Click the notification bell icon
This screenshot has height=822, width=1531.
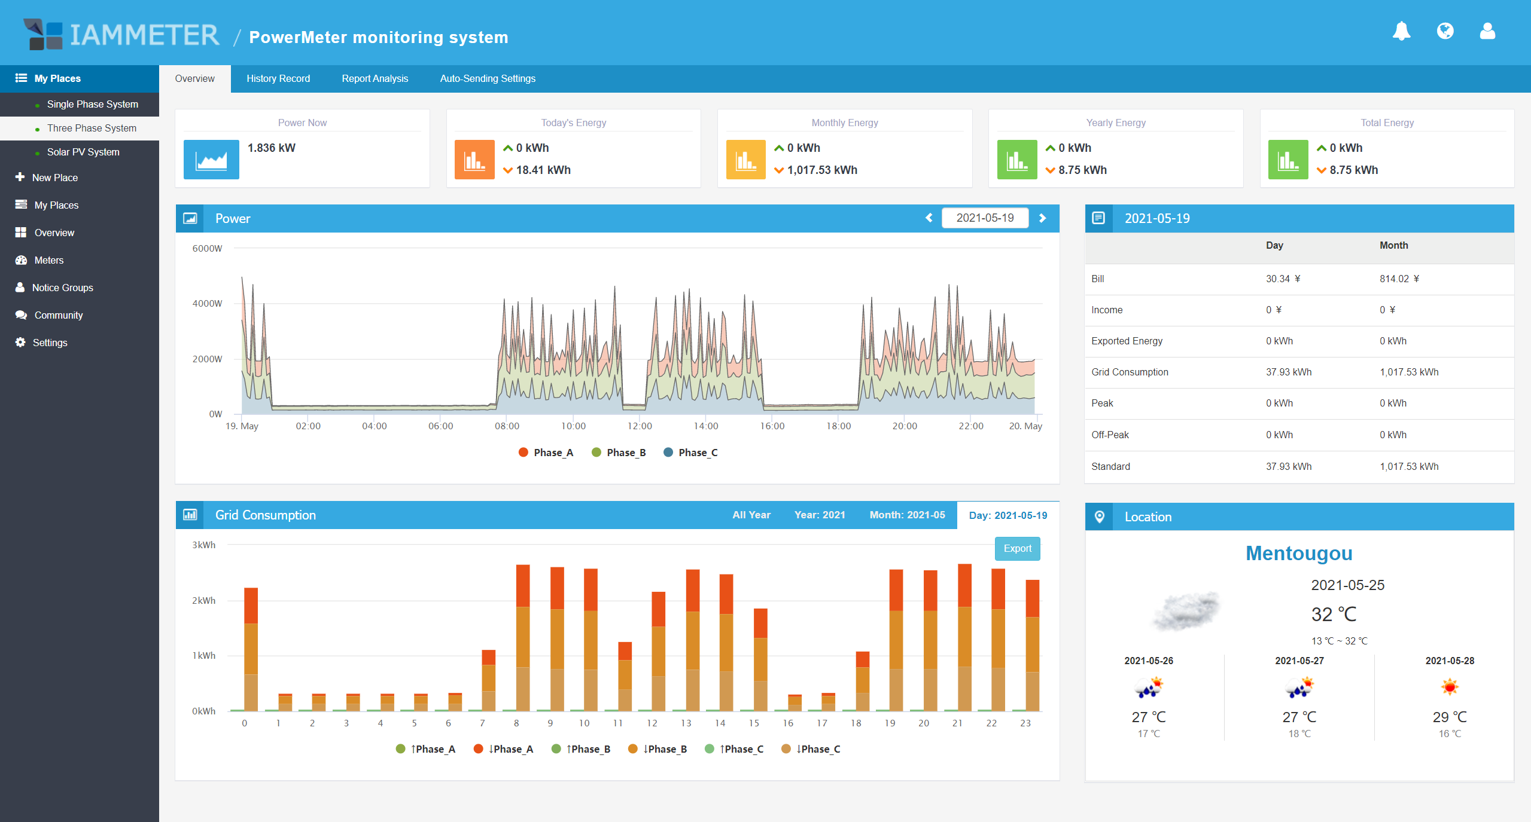pos(1401,32)
